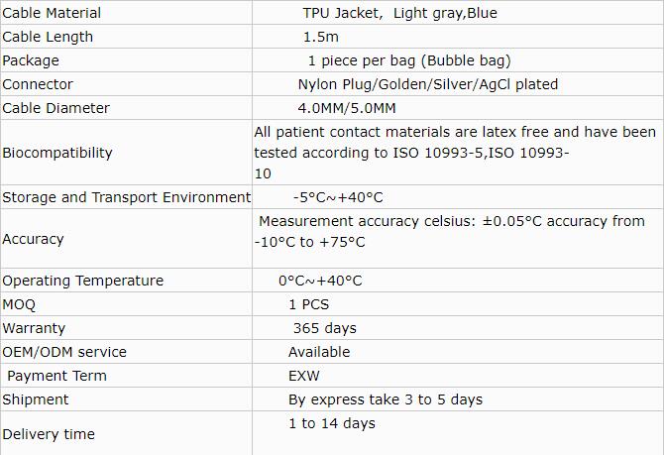The width and height of the screenshot is (664, 455).
Task: Click the latex free ISO 10993 description
Action: tap(455, 152)
